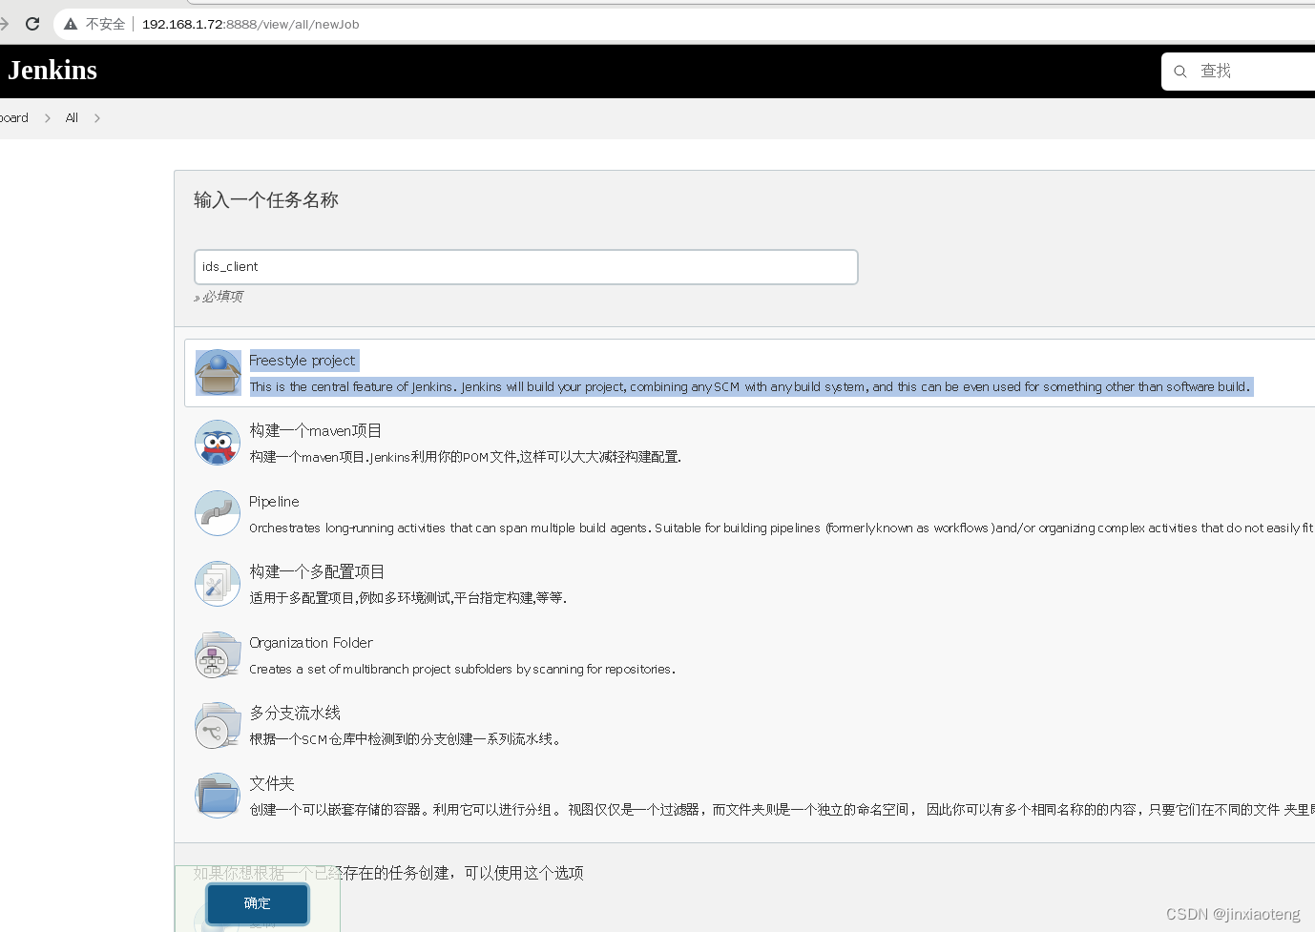1315x932 pixels.
Task: Click the maven POM description text
Action: 466,458
